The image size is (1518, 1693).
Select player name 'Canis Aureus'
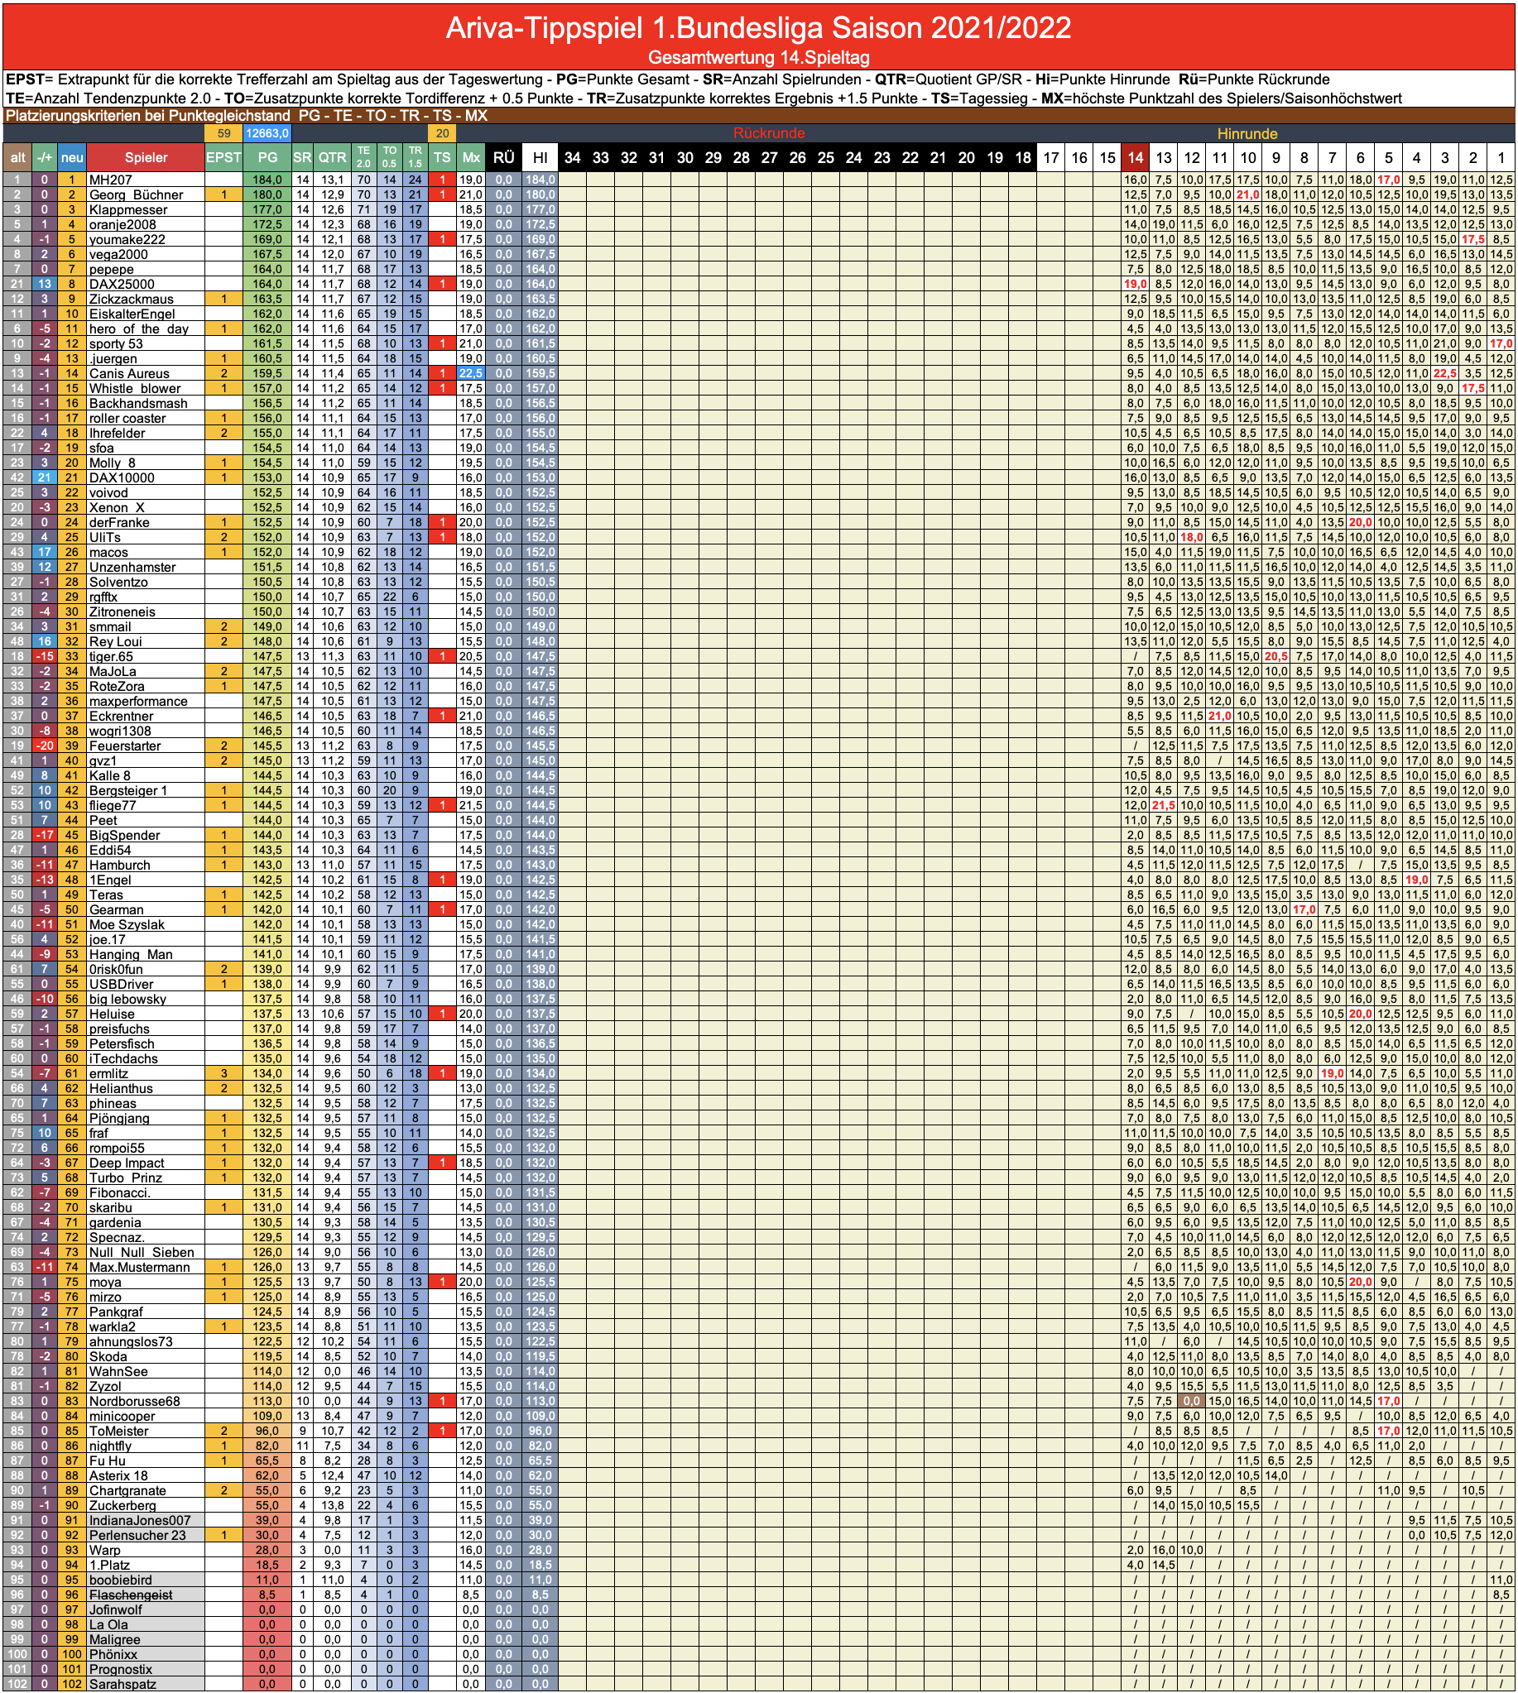[x=129, y=374]
